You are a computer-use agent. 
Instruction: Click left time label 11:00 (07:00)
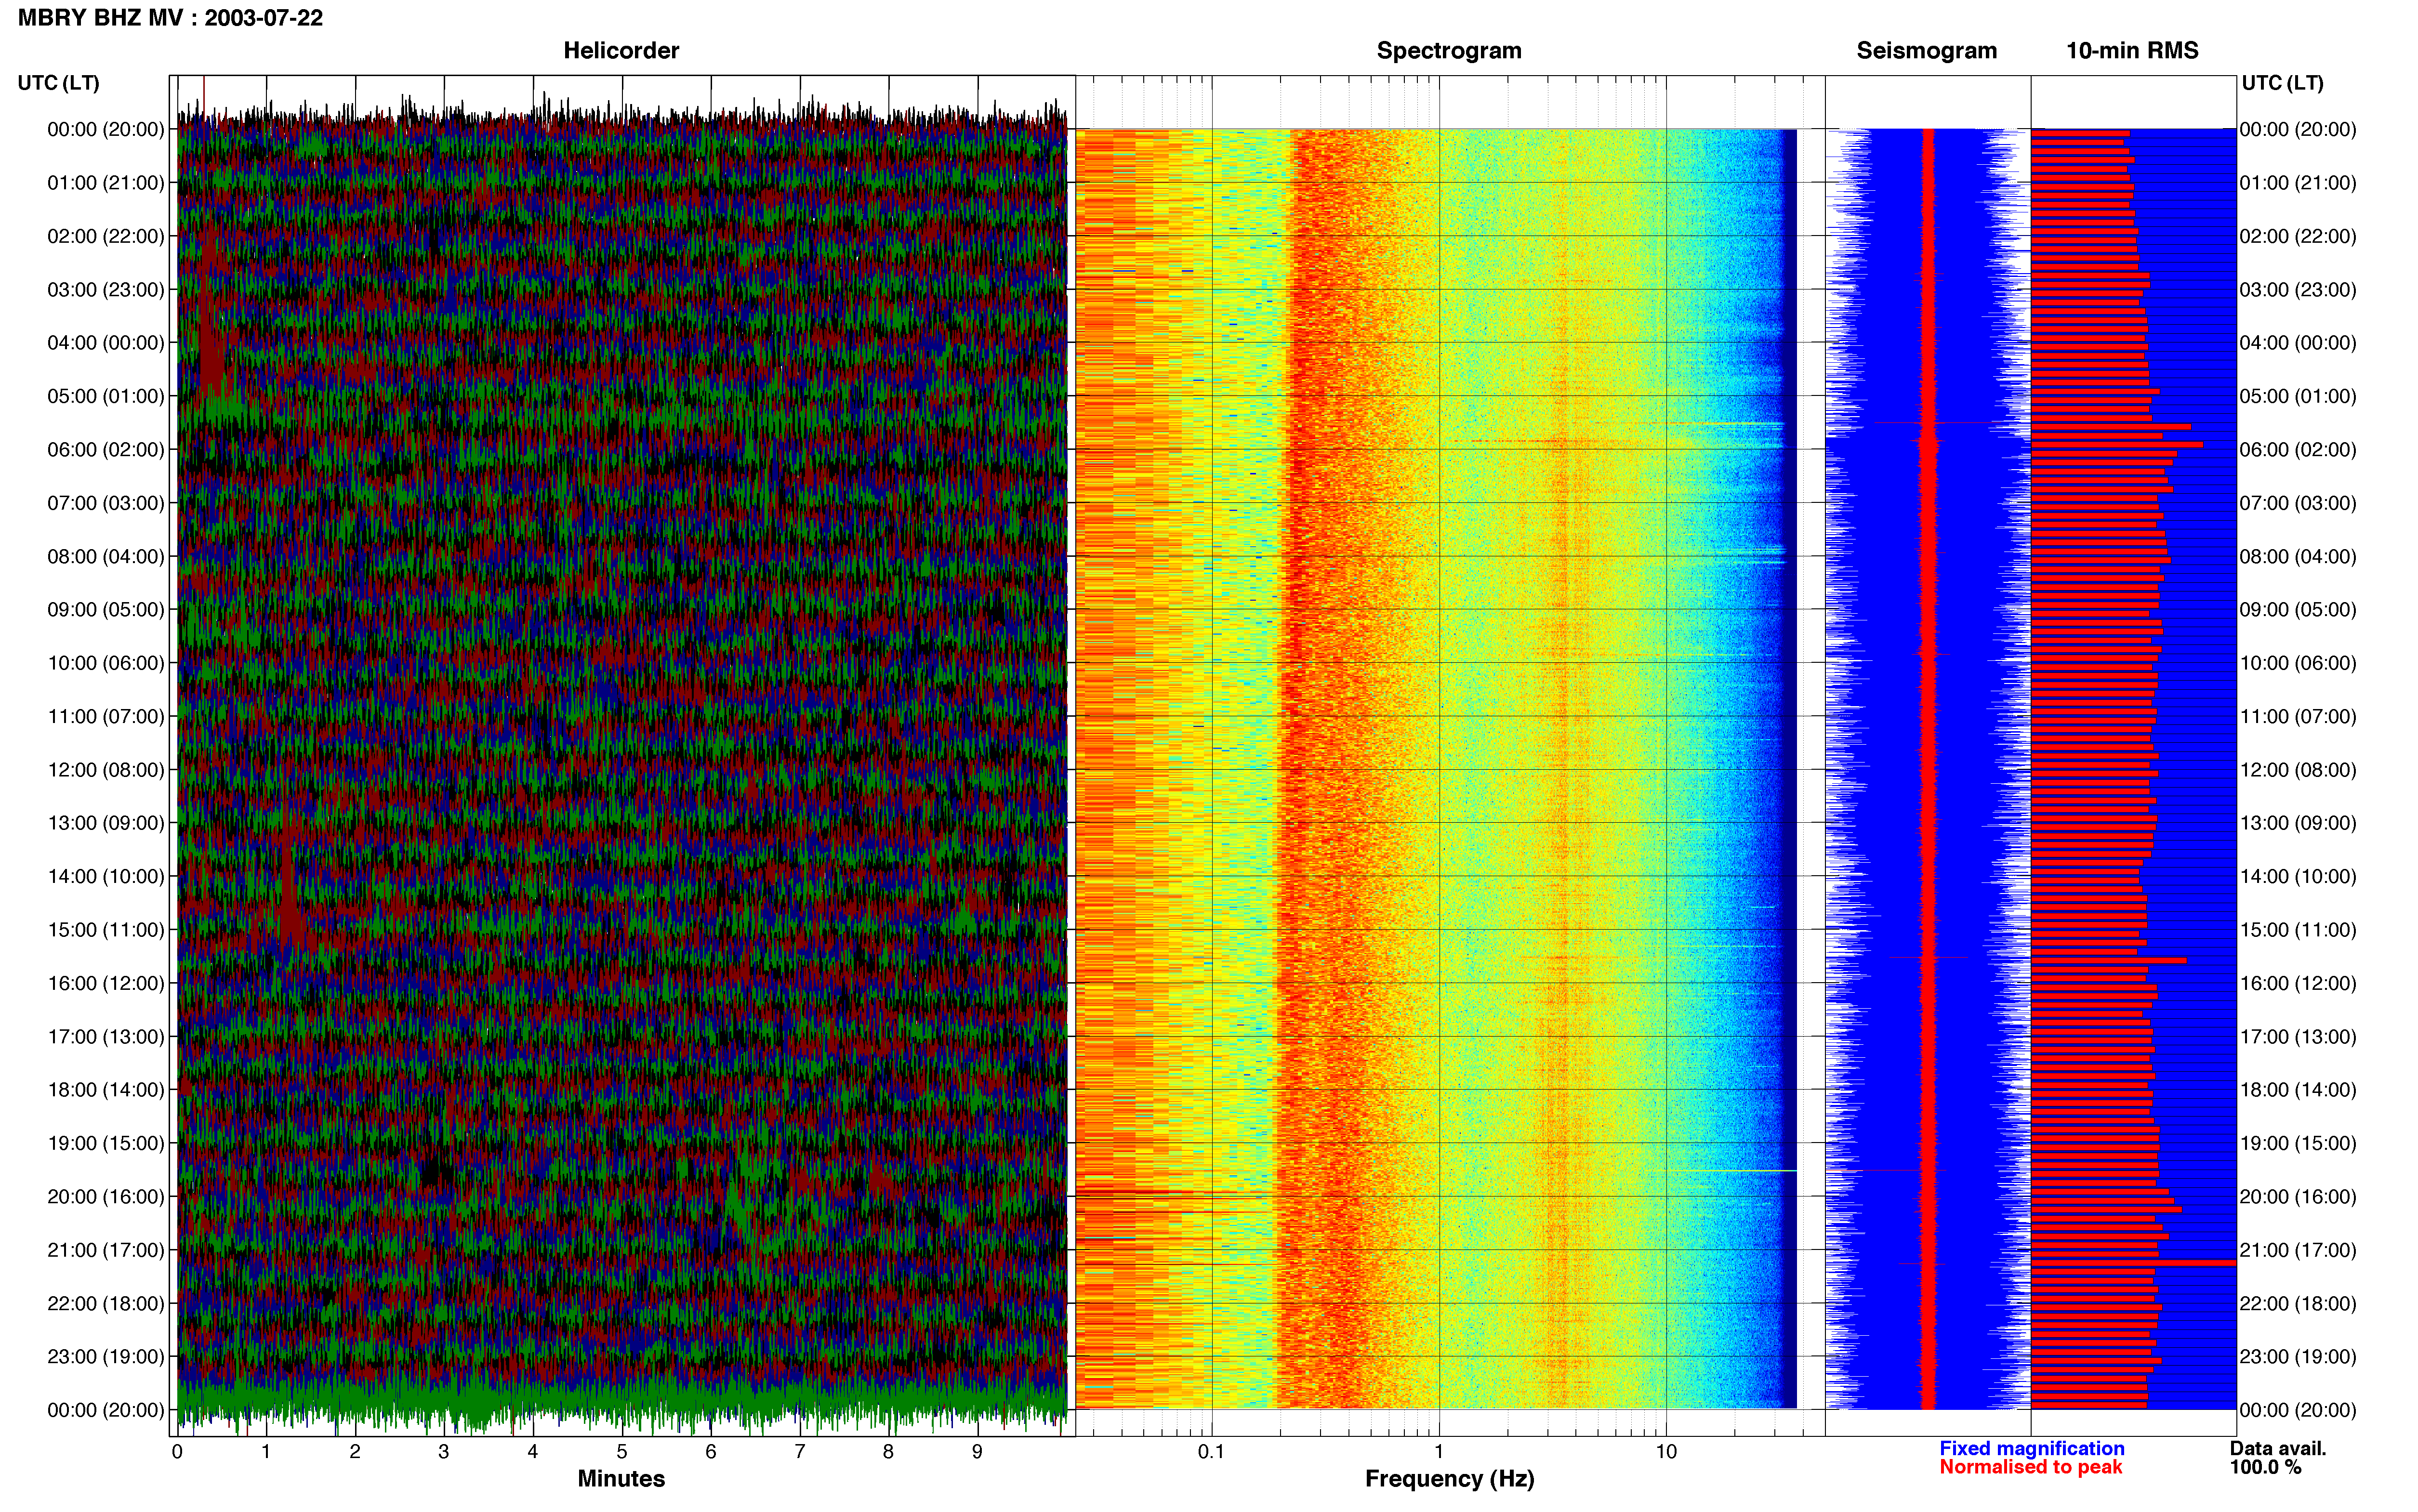tap(106, 716)
